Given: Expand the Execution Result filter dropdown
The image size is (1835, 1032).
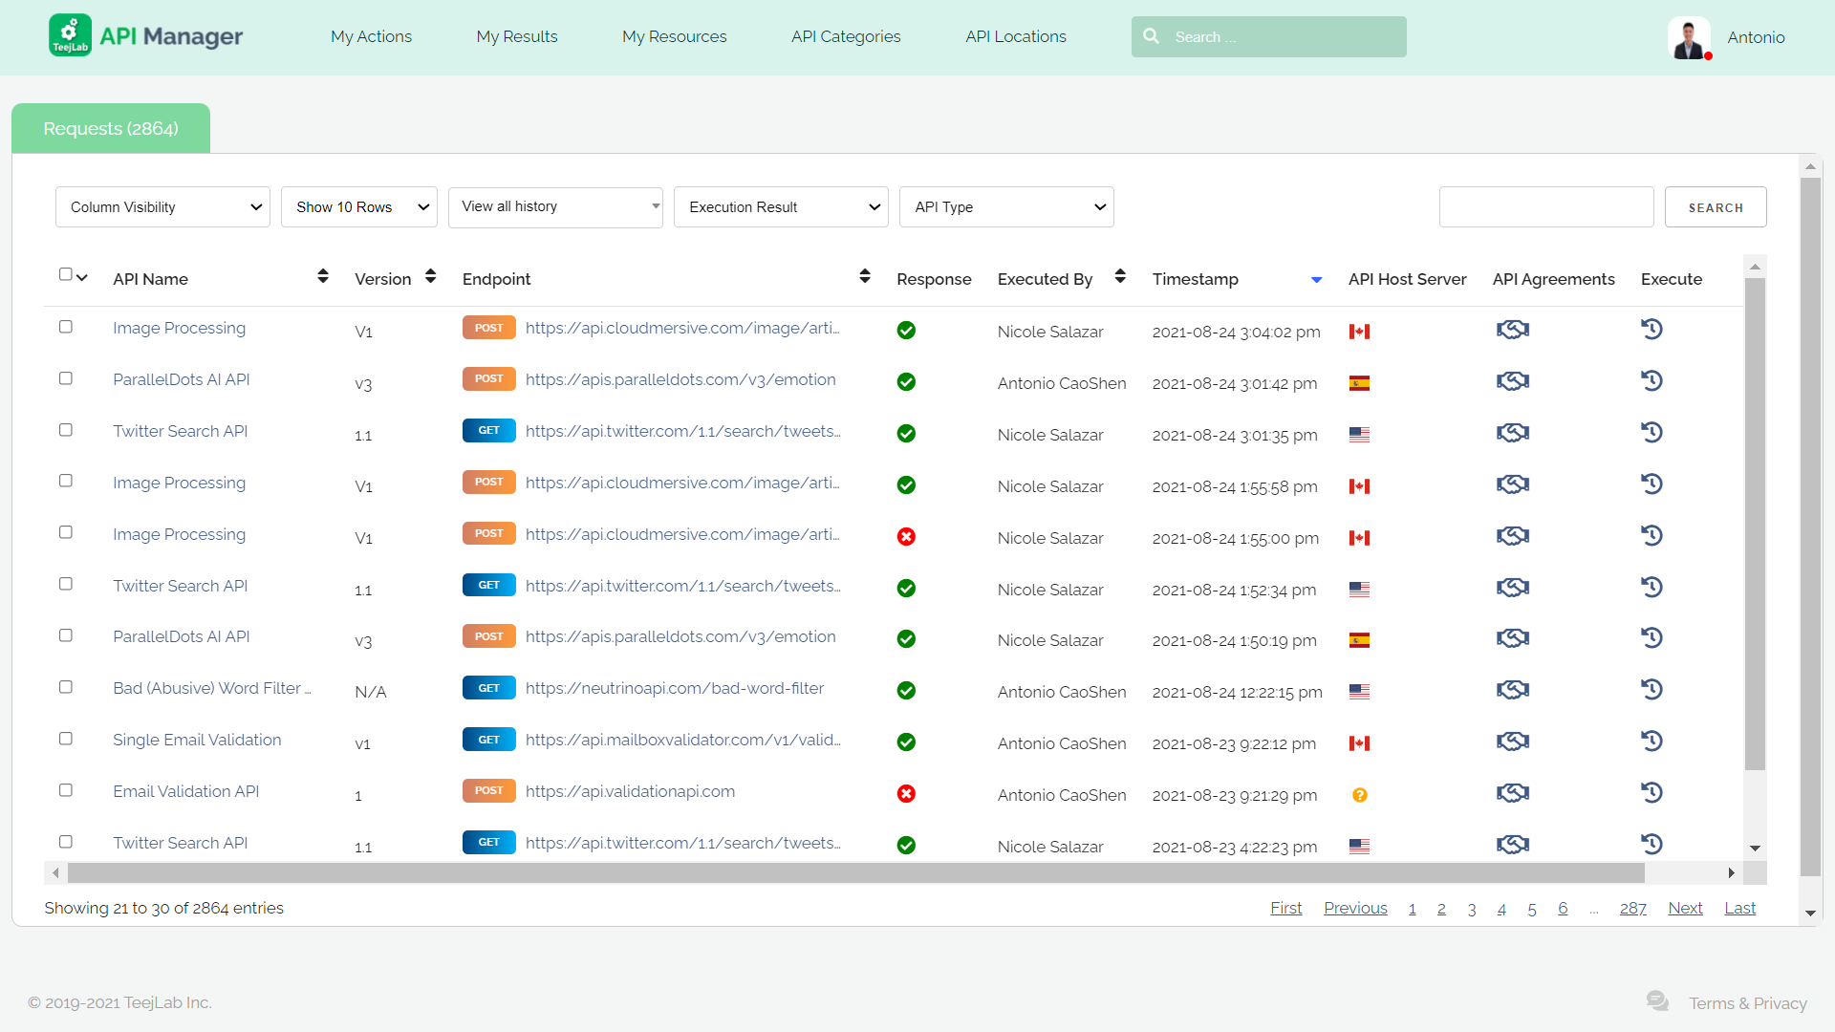Looking at the screenshot, I should 780,207.
